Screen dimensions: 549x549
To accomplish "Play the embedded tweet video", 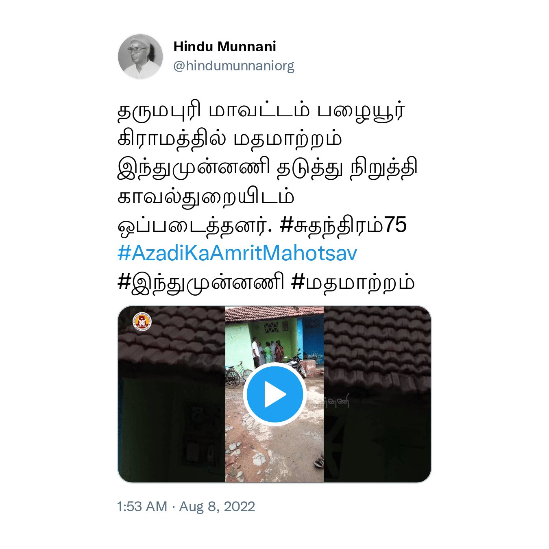I will pos(275,394).
